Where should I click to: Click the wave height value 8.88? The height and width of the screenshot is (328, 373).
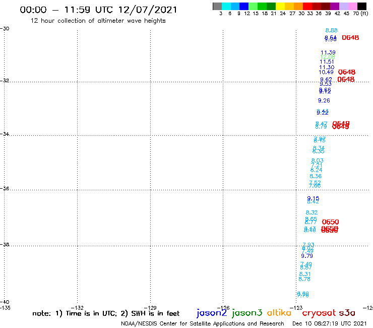331,30
